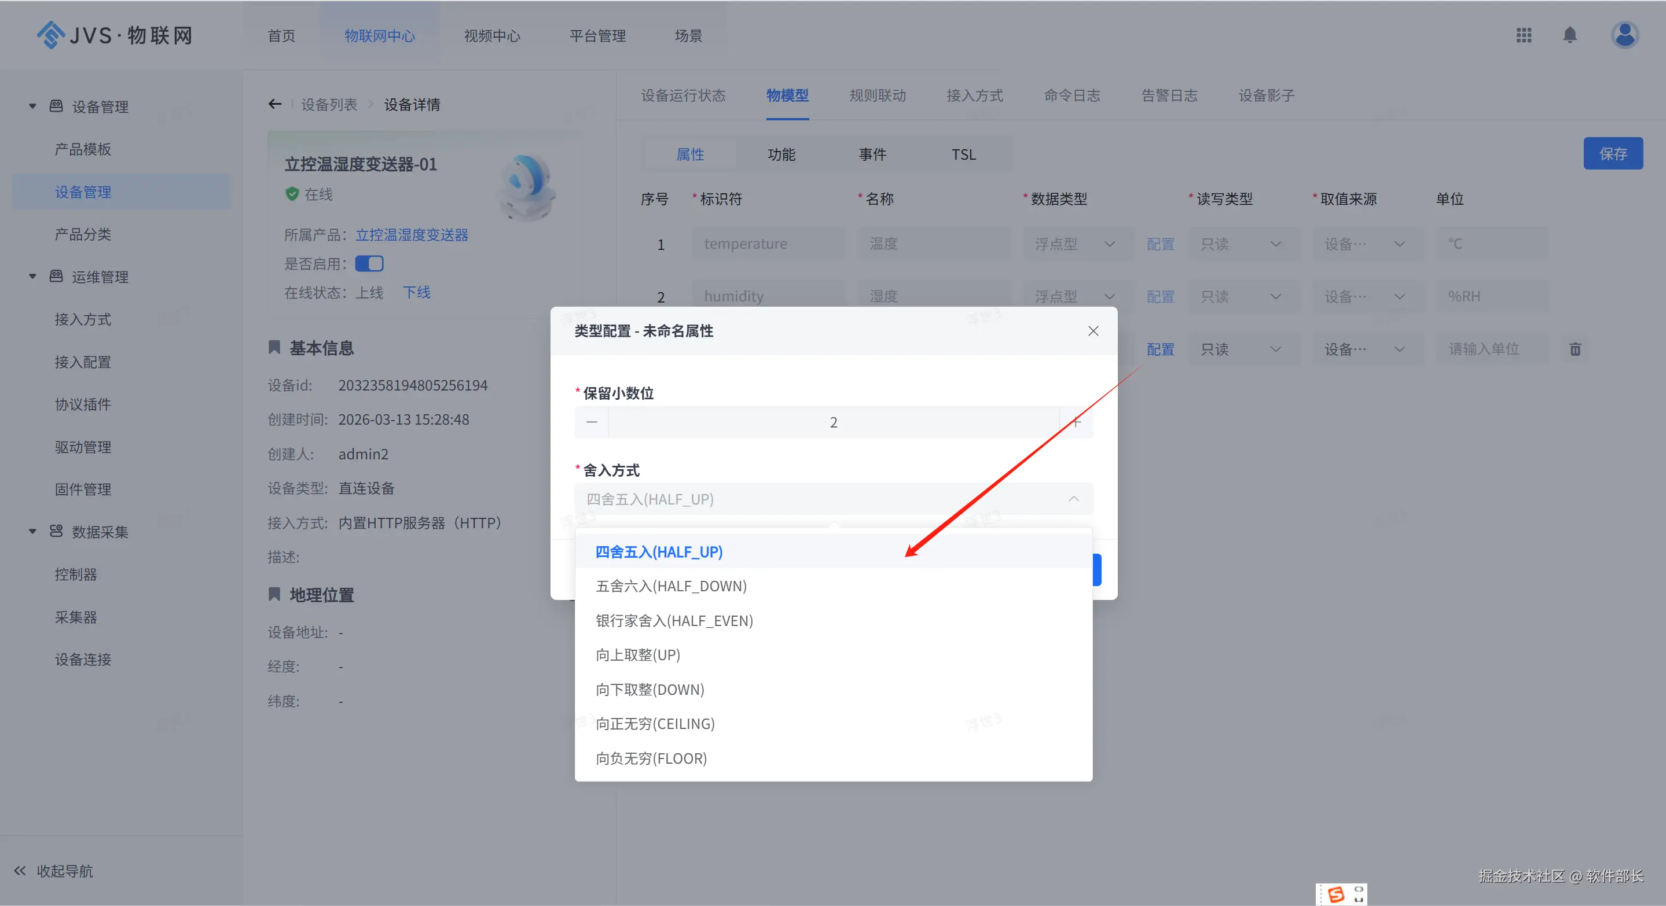
Task: Click the 下线 link
Action: coord(417,292)
